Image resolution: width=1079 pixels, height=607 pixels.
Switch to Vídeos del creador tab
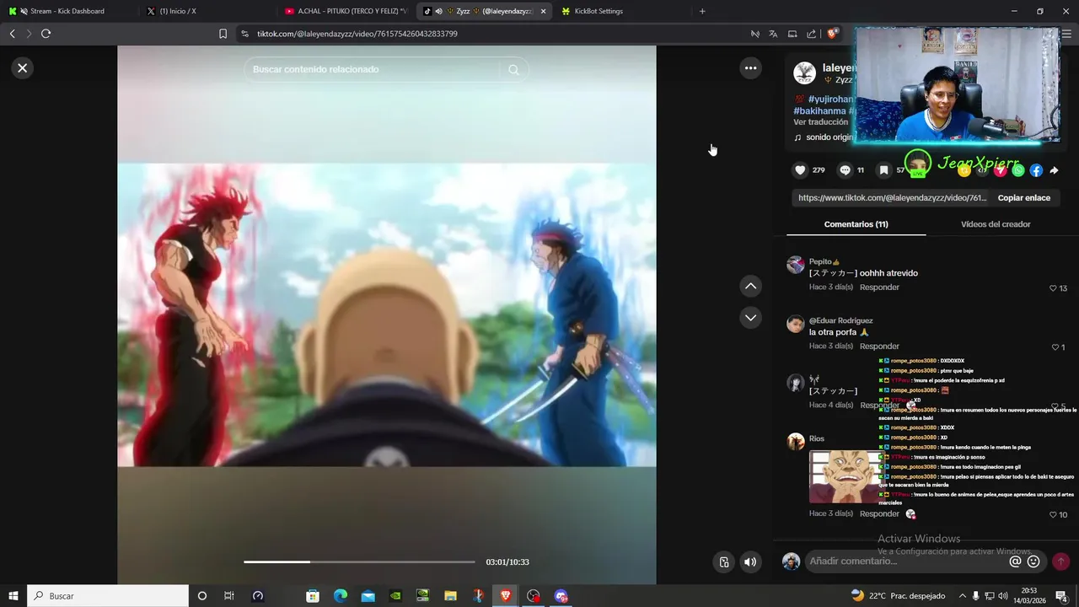coord(996,224)
